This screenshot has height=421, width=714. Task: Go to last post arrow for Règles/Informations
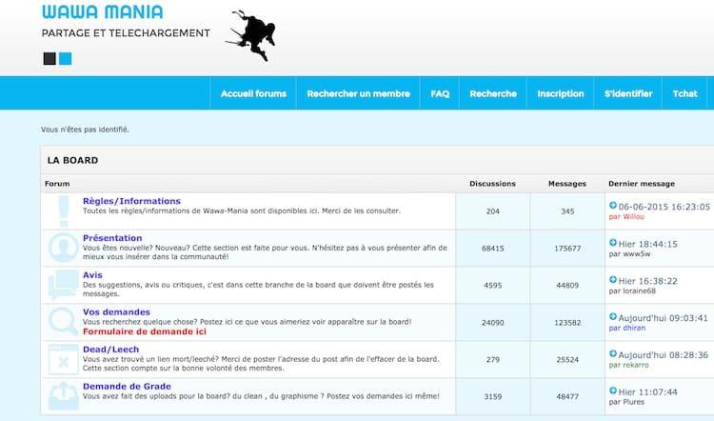point(613,206)
